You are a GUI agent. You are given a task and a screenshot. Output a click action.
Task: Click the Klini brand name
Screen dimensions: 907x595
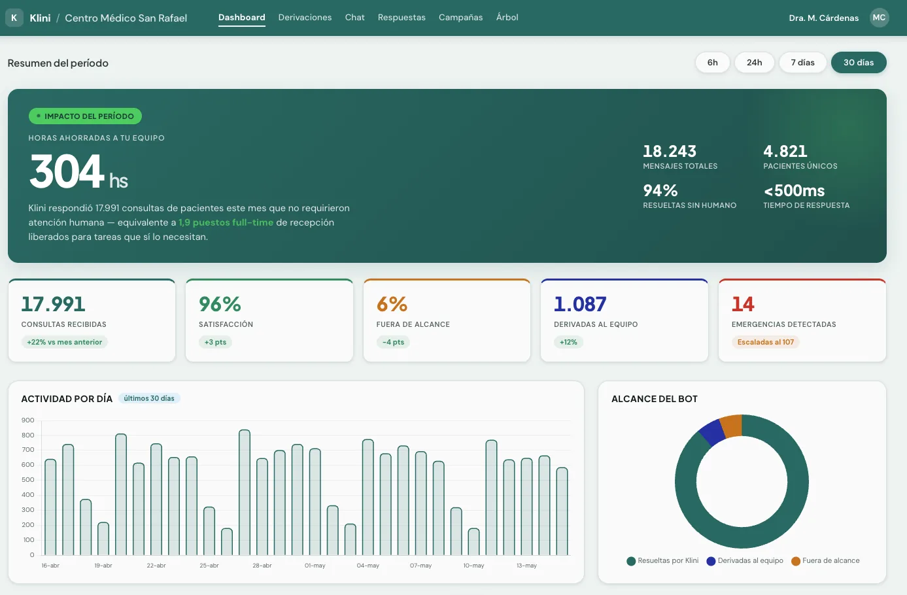coord(40,18)
